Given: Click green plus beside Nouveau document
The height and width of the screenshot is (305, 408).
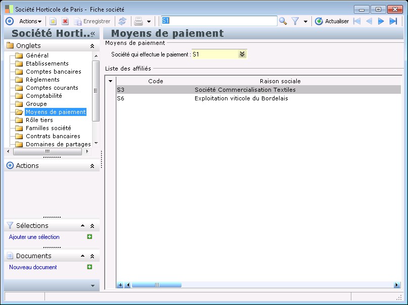Looking at the screenshot, I should click(x=89, y=267).
